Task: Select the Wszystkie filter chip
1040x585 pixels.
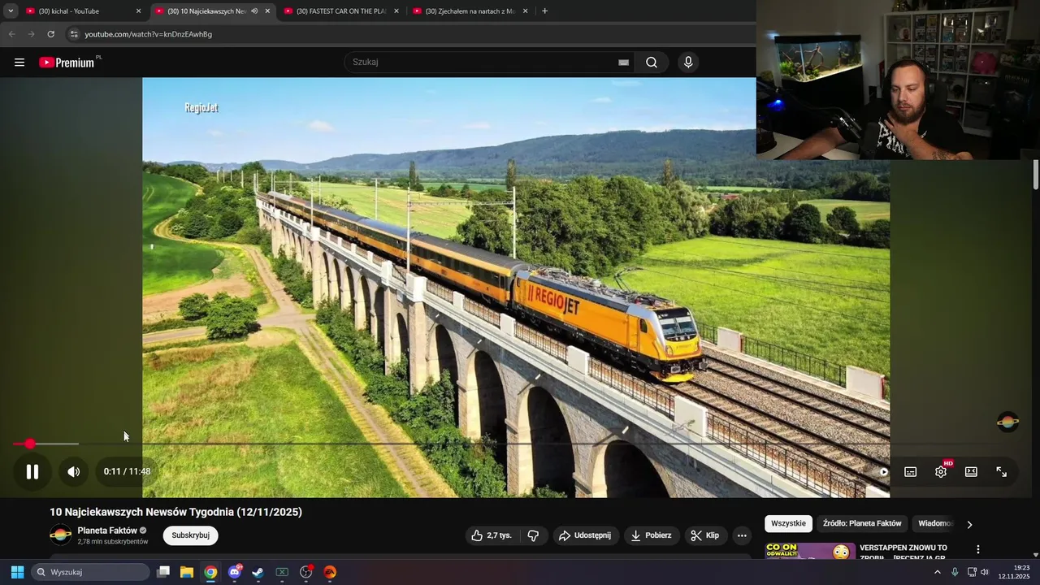Action: tap(788, 524)
